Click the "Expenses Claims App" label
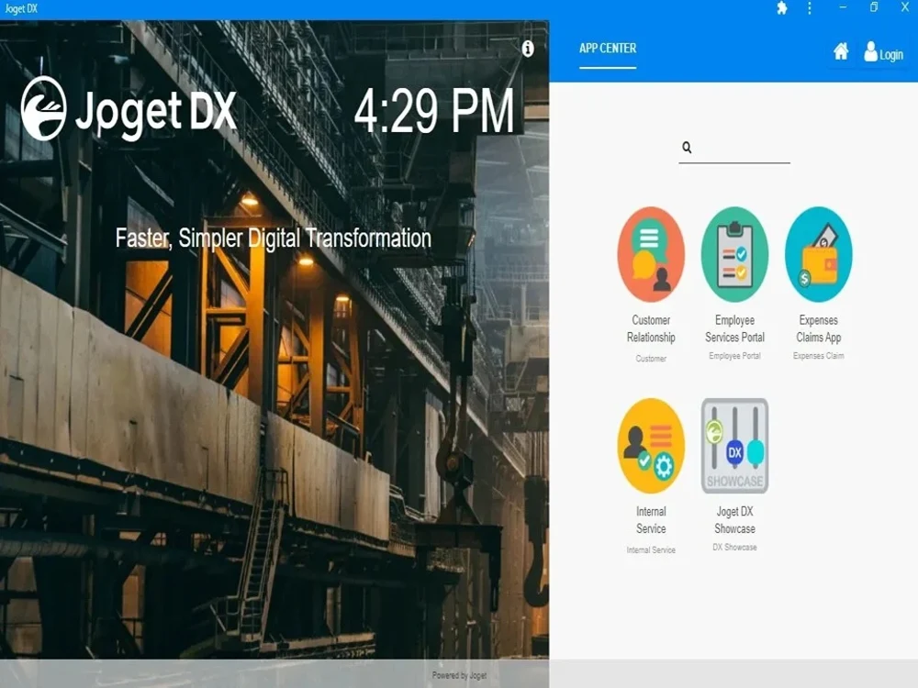This screenshot has height=688, width=918. click(819, 328)
